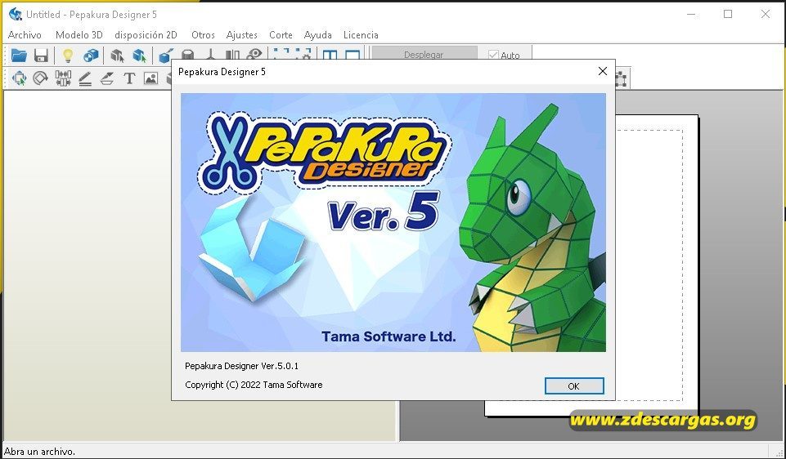Select the edit flaps tool icon
Image resolution: width=786 pixels, height=459 pixels.
pos(107,78)
